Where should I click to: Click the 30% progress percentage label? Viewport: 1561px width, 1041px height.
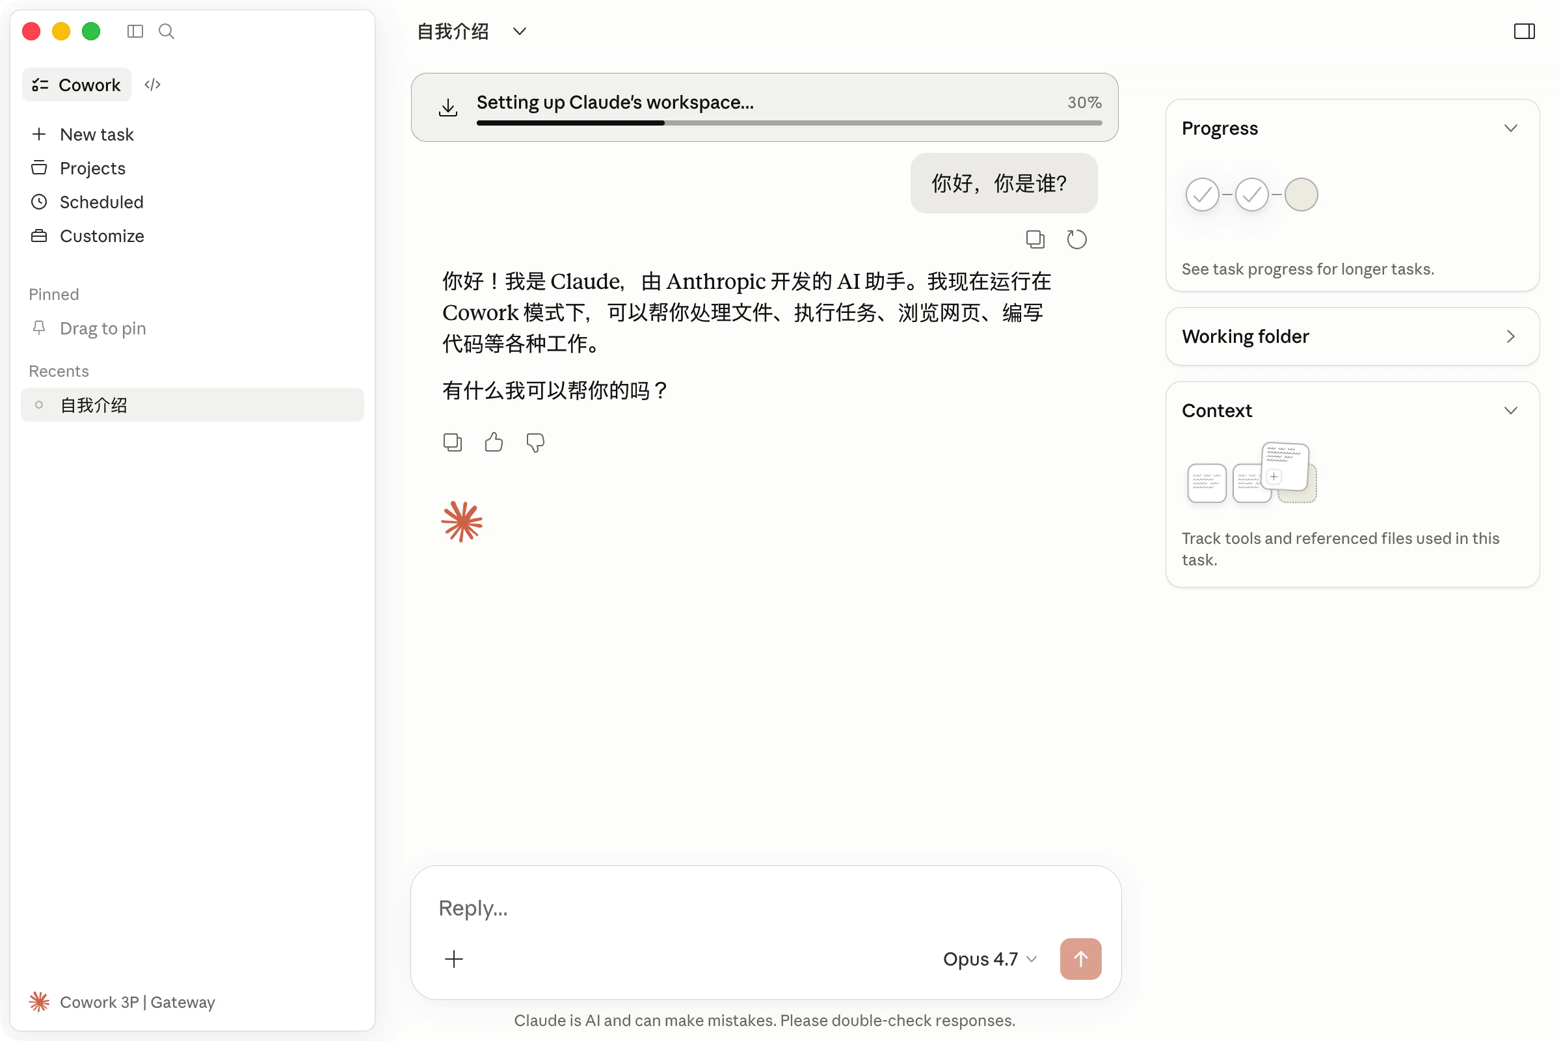(1084, 102)
